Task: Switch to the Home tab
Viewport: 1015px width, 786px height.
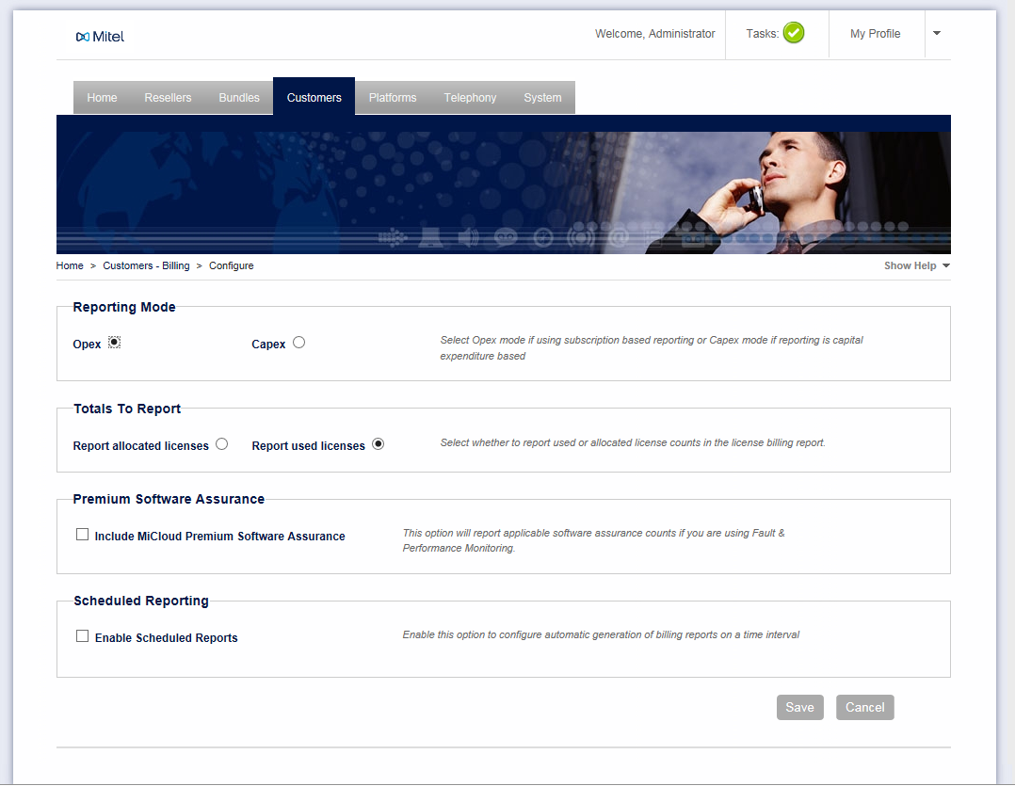Action: pos(102,98)
